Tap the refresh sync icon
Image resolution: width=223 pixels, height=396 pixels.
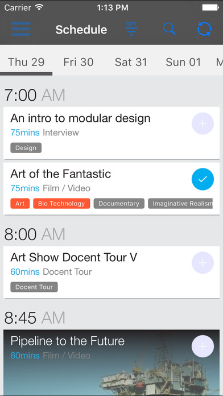click(204, 29)
